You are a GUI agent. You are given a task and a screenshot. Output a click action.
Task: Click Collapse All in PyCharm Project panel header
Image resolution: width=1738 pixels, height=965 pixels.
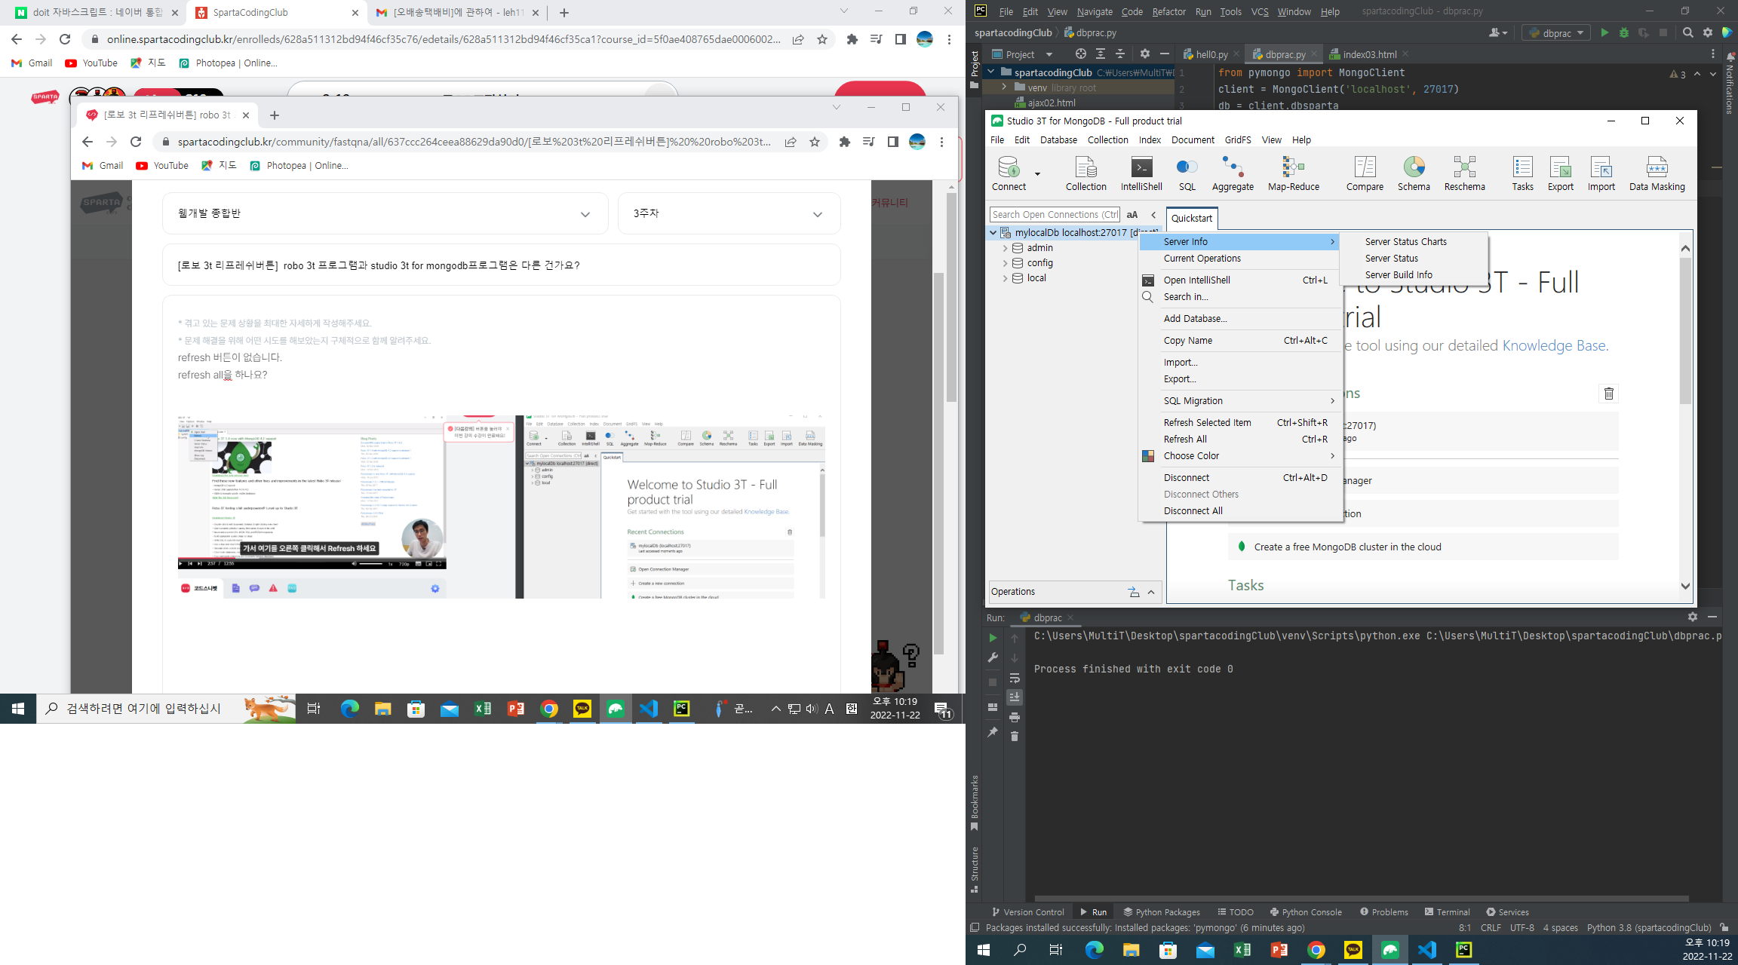pyautogui.click(x=1120, y=54)
